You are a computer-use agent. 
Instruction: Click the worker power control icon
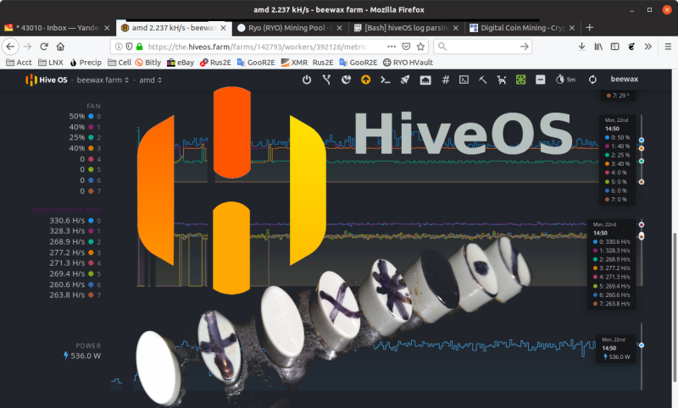307,80
